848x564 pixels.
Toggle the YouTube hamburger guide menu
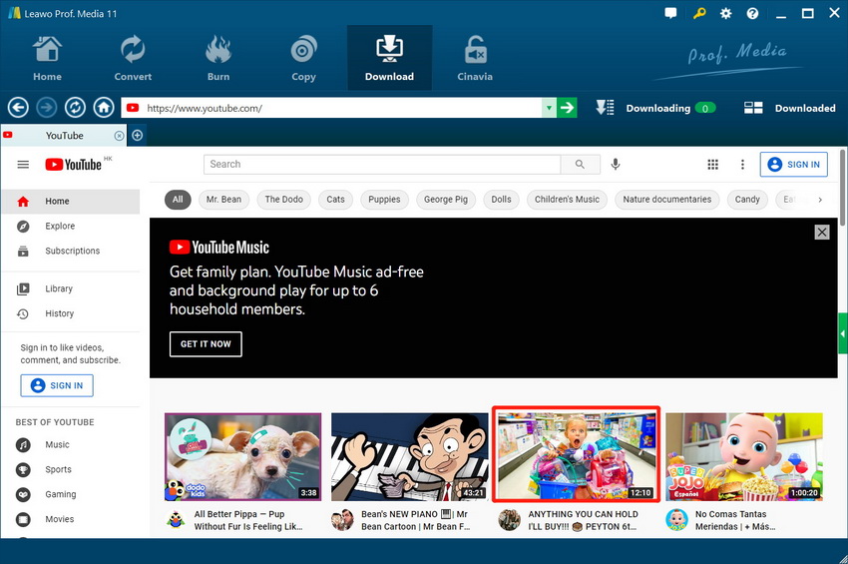(x=24, y=165)
